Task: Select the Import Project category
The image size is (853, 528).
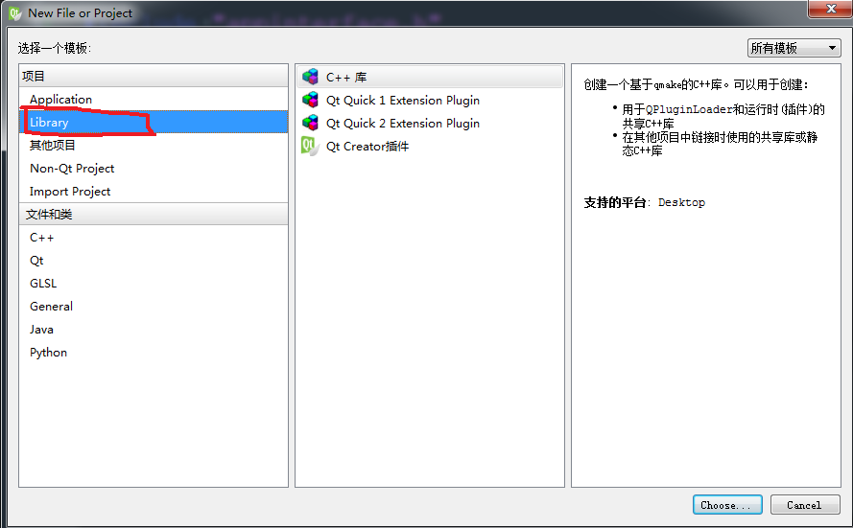Action: pyautogui.click(x=154, y=192)
